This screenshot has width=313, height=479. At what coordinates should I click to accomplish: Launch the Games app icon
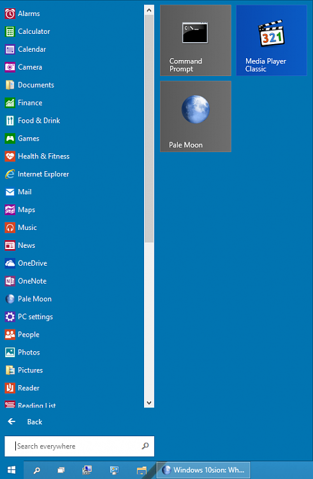pos(10,139)
